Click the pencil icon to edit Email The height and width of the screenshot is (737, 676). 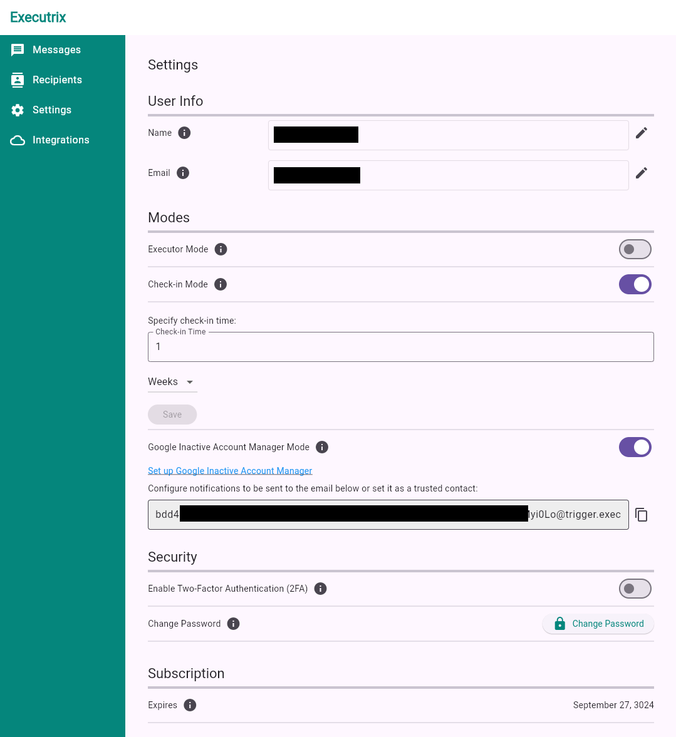(641, 173)
